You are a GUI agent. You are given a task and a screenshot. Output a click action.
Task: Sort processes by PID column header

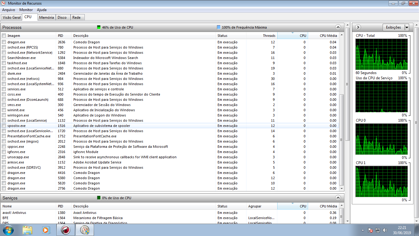[x=64, y=36]
